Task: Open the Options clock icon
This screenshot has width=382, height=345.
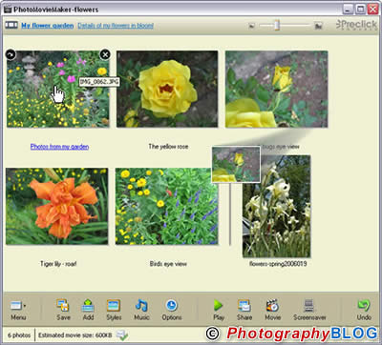Action: pos(171,306)
